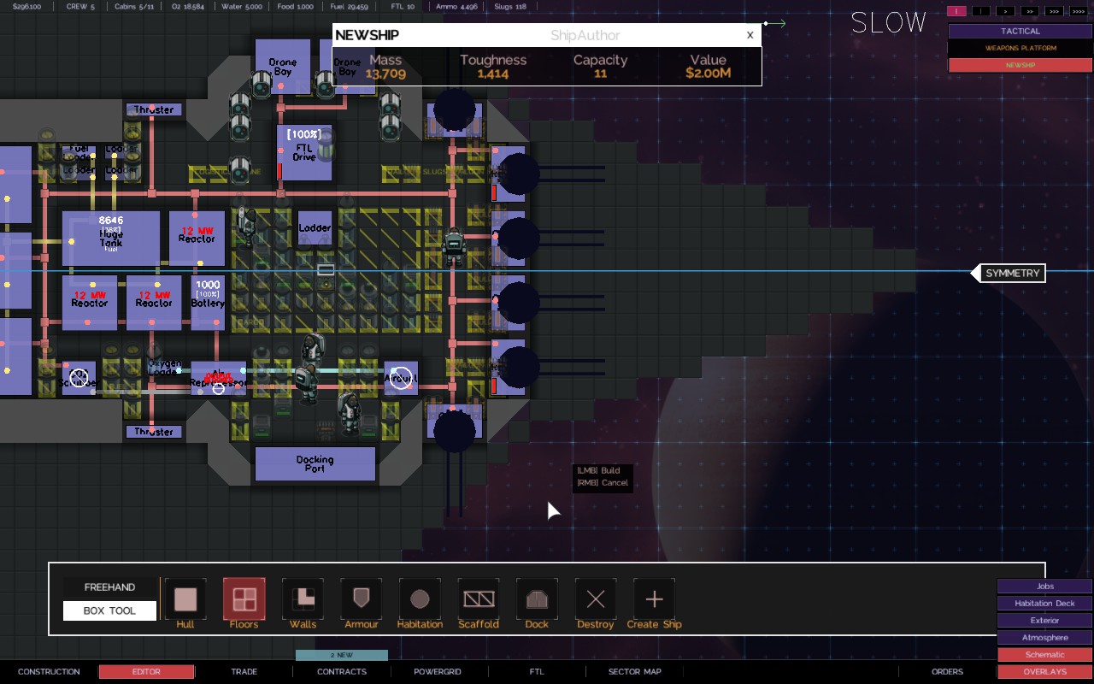Click the Create Ship plus icon
The image size is (1094, 684).
point(654,599)
